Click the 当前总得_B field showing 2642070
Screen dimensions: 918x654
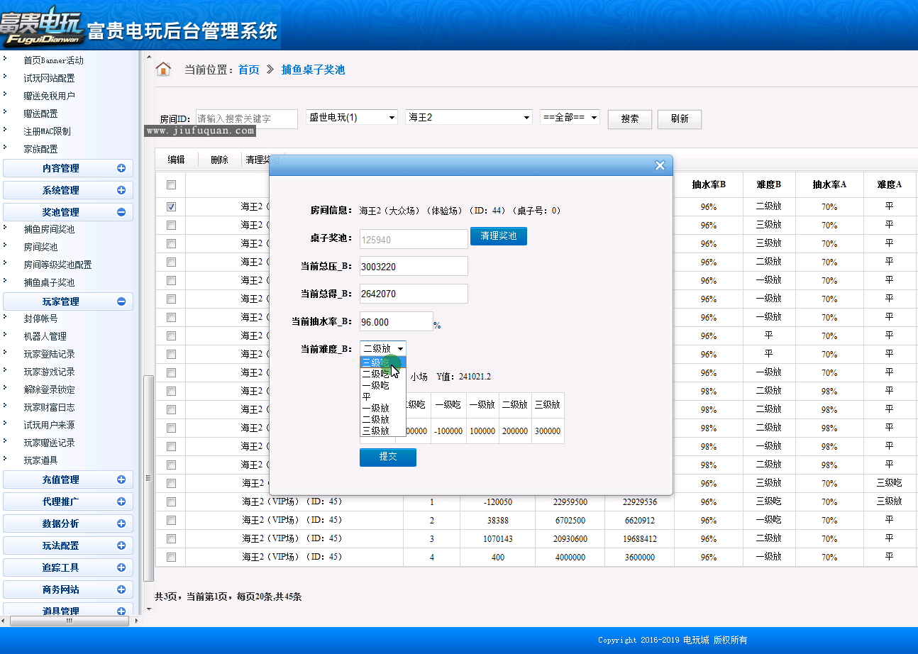click(414, 294)
